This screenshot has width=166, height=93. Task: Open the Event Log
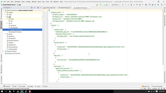pyautogui.click(x=146, y=86)
